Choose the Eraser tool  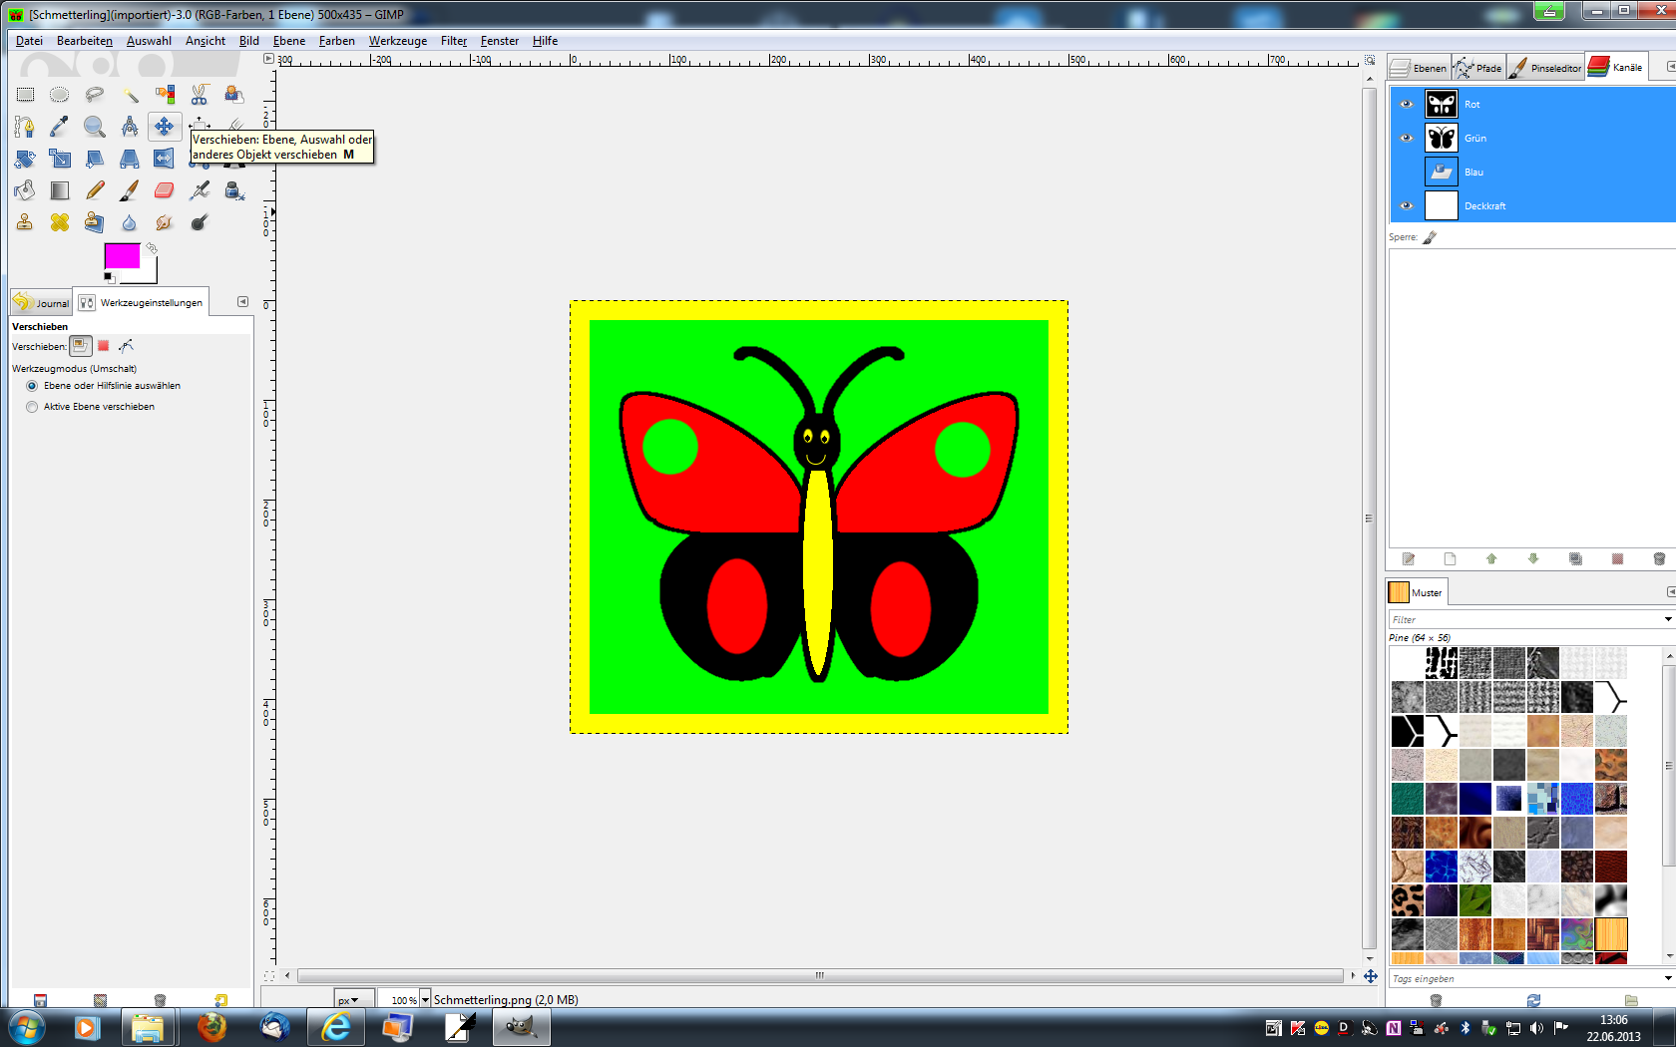pyautogui.click(x=165, y=190)
